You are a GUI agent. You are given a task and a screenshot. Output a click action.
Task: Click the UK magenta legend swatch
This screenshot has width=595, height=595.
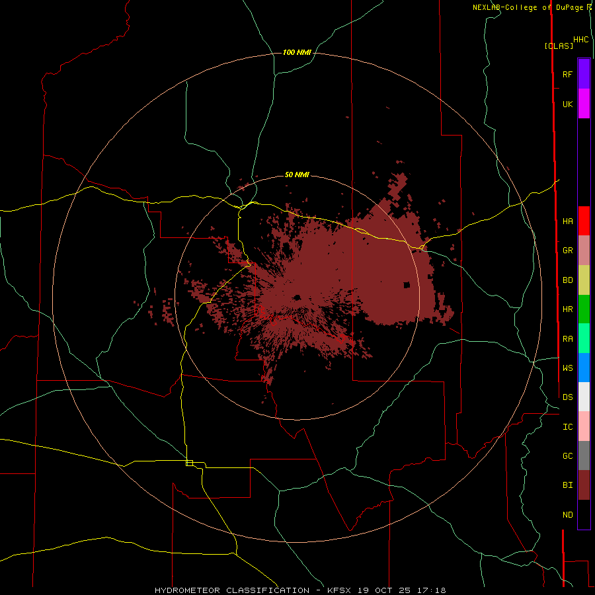pyautogui.click(x=584, y=104)
